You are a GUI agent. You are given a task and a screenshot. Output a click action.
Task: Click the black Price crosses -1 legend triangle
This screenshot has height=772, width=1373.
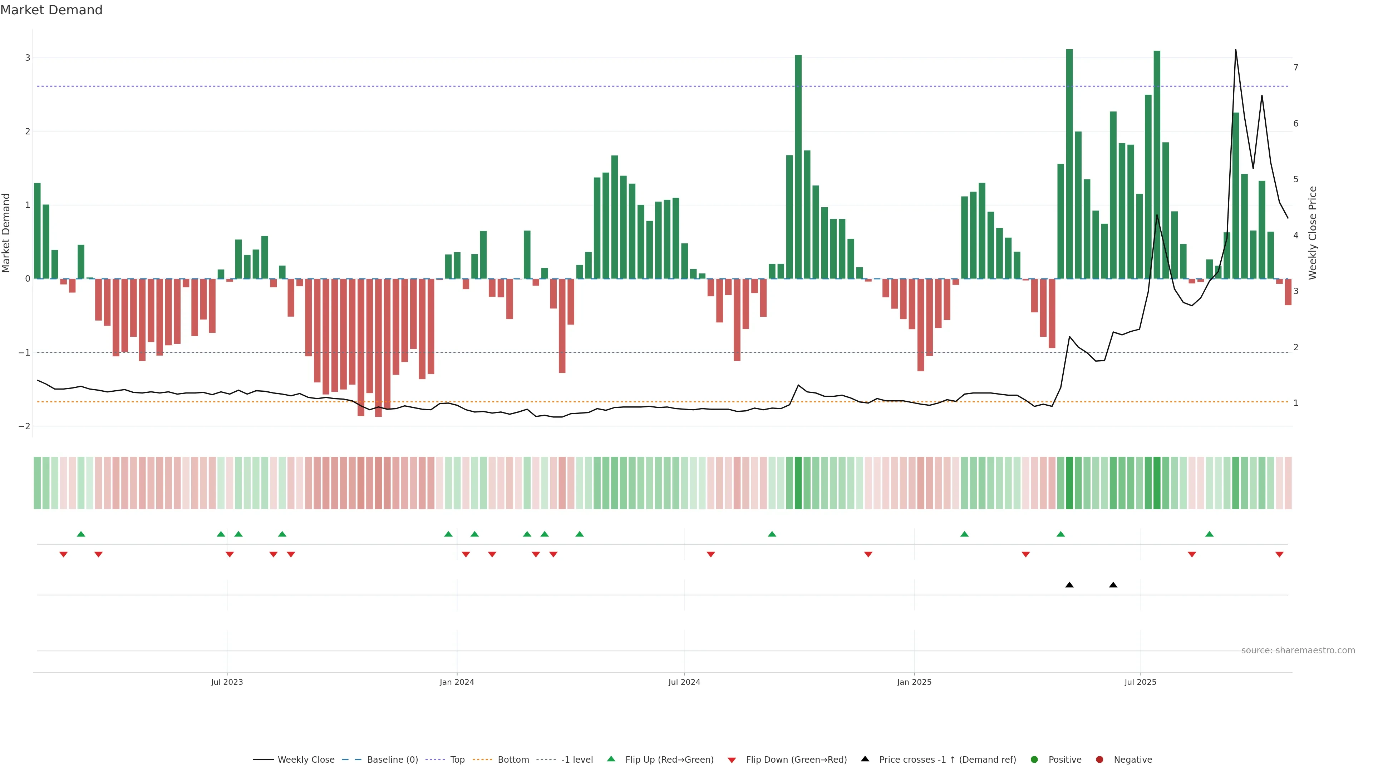(865, 759)
